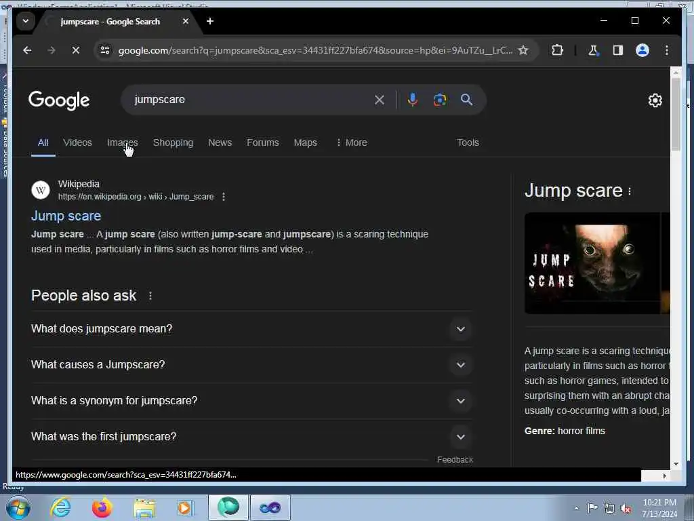Open a new browser tab
Viewport: 694px width, 521px height.
[x=210, y=21]
